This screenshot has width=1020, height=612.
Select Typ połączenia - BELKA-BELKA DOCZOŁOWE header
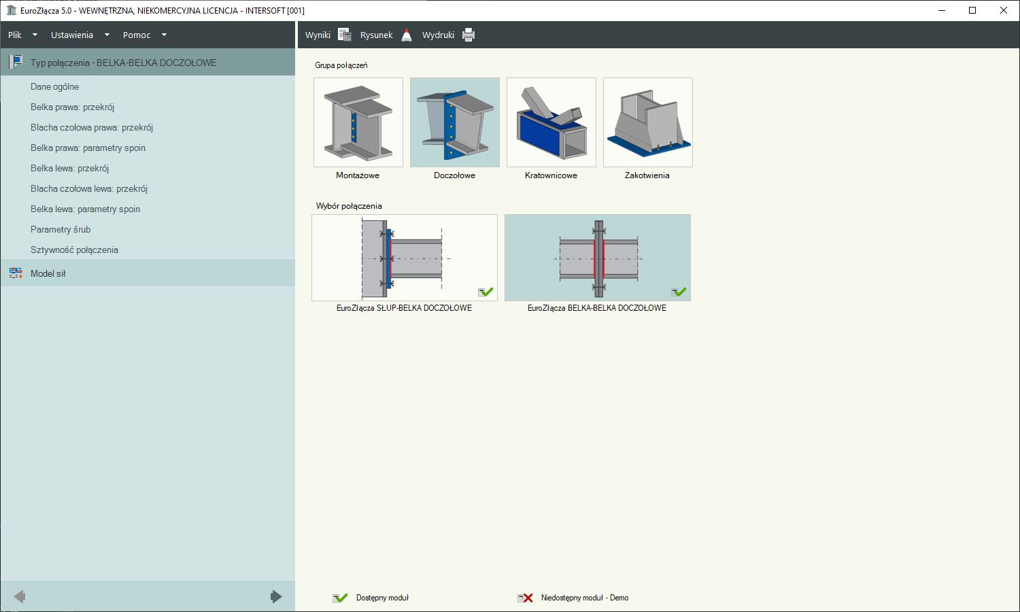pos(148,63)
